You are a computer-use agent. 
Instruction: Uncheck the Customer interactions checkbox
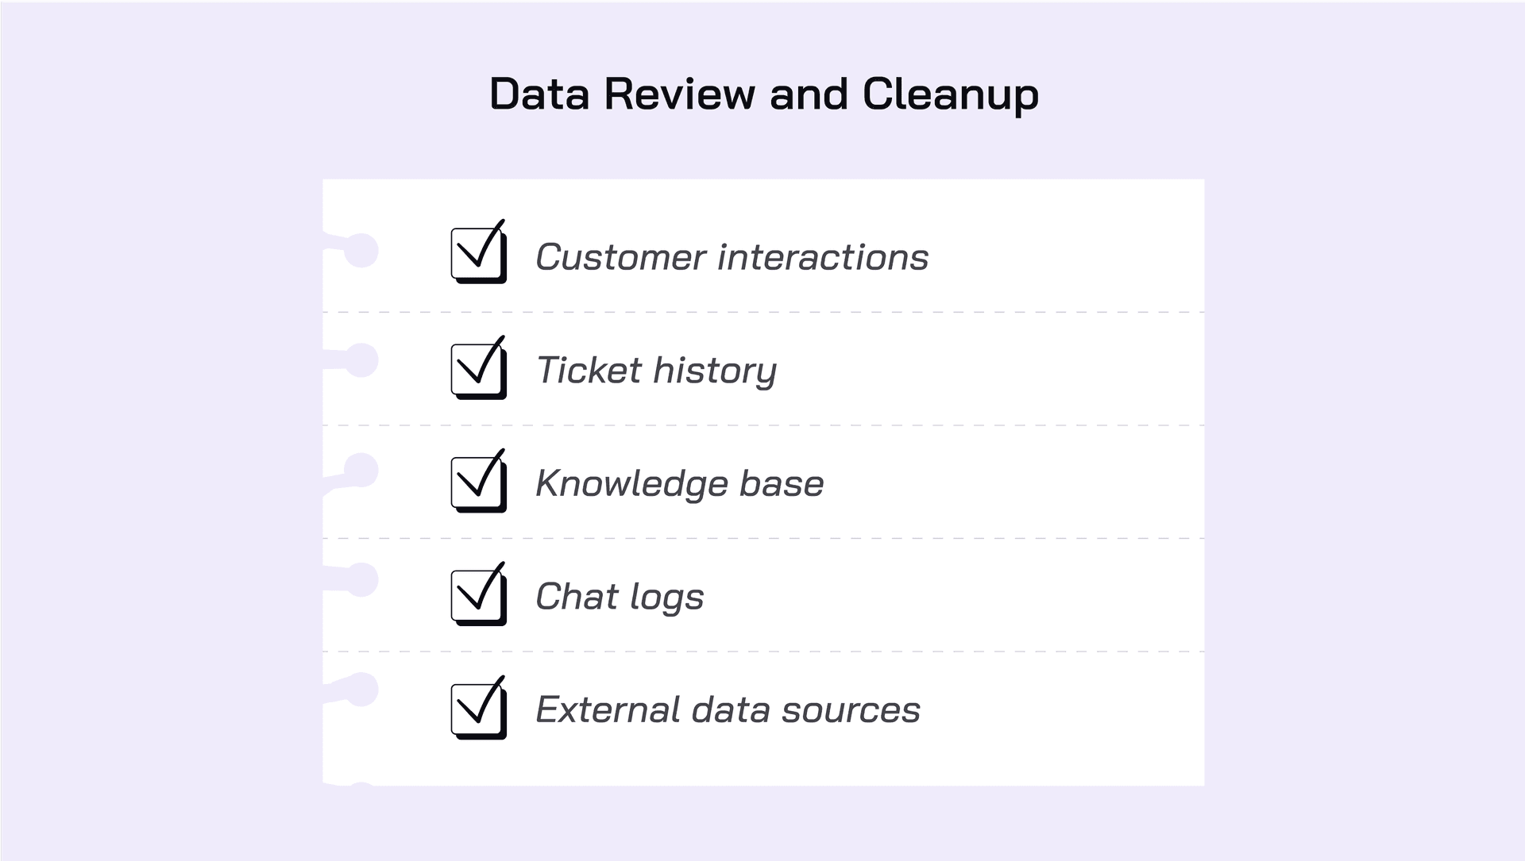[478, 253]
